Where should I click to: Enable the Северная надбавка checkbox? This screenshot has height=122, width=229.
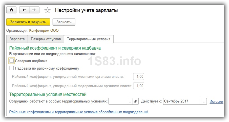[12, 61]
